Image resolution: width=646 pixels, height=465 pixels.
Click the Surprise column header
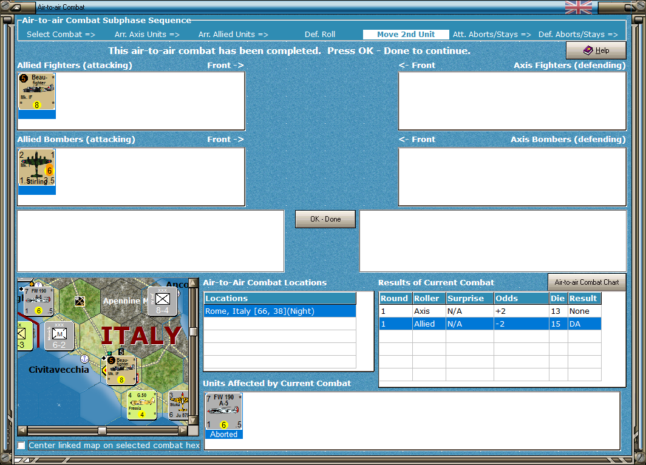click(x=470, y=298)
